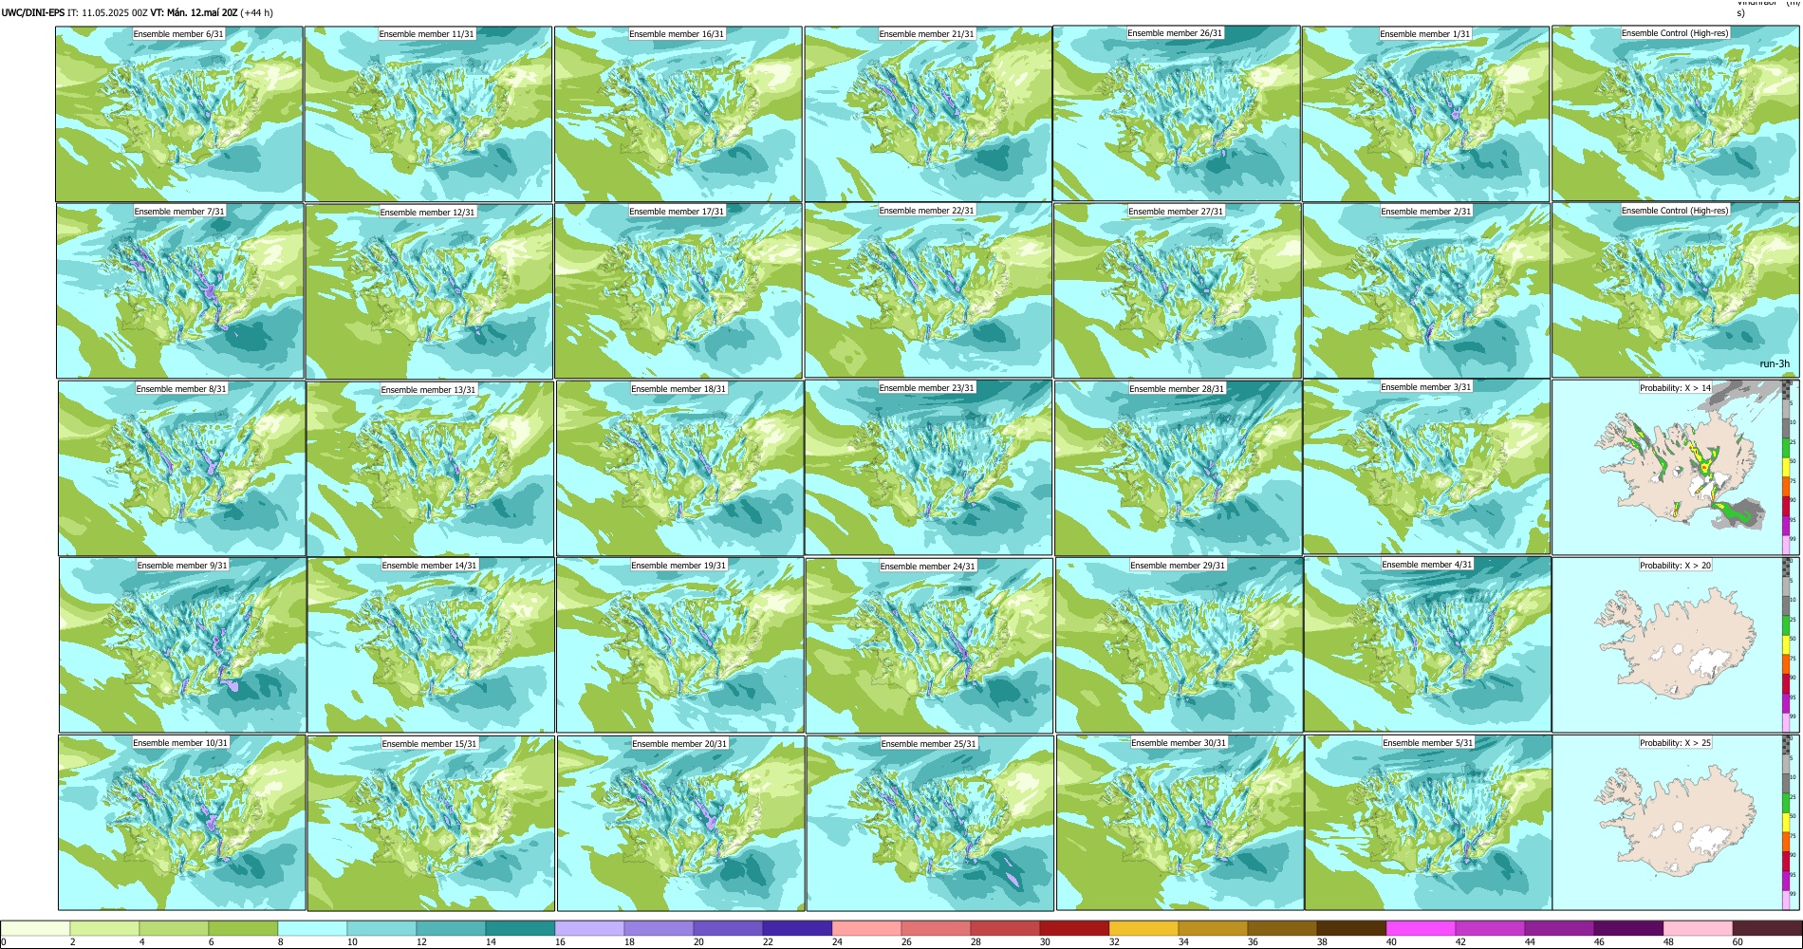Click the pale yellow 0–2 legend swatch
The height and width of the screenshot is (949, 1803).
click(35, 928)
